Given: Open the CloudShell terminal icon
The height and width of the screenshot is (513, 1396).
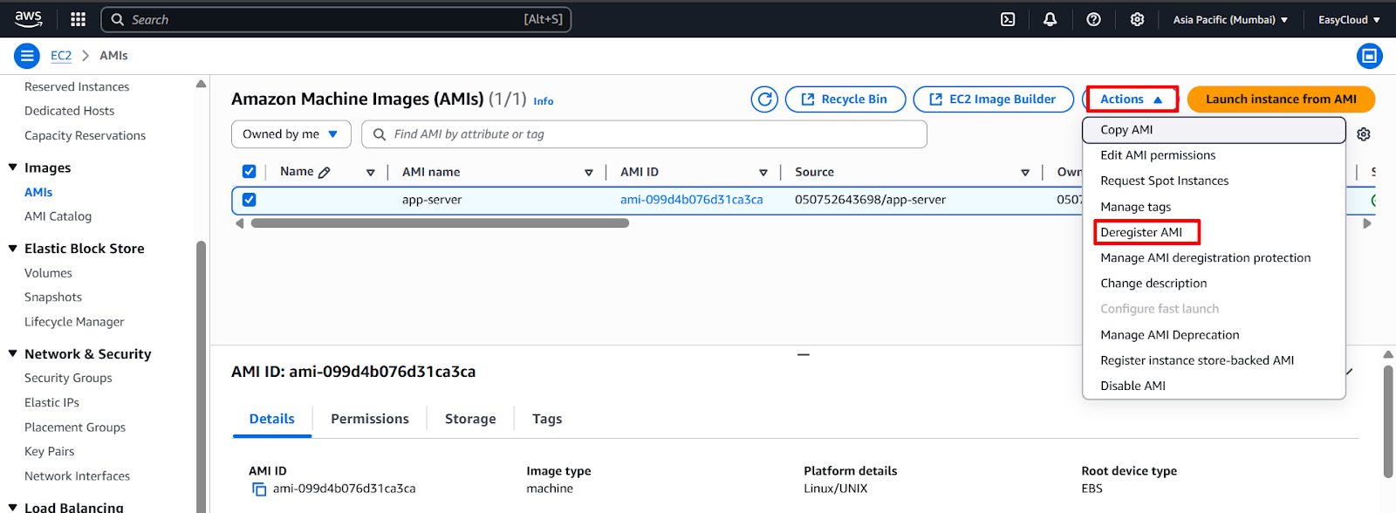Looking at the screenshot, I should [x=1008, y=19].
